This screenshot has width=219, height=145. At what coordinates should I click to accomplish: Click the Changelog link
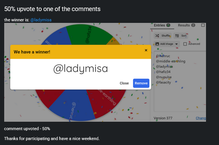(x=201, y=118)
